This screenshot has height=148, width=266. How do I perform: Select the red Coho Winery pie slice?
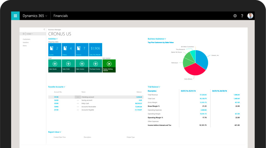point(195,69)
